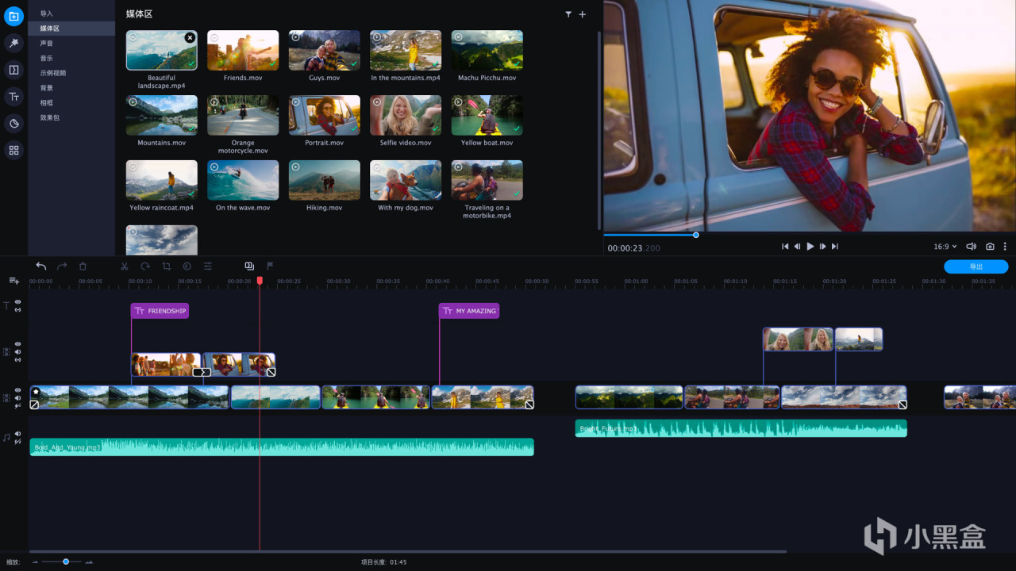
Task: Mute the main video track
Action: point(17,398)
